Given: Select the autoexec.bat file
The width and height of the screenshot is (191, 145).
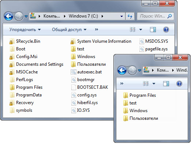Looking at the screenshot, I should 86,72.
